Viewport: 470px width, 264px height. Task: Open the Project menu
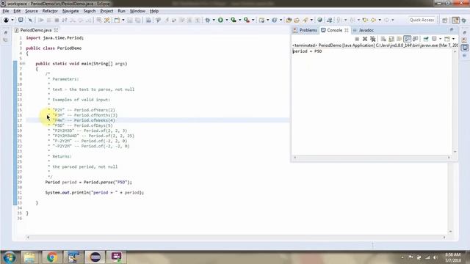pyautogui.click(x=106, y=11)
